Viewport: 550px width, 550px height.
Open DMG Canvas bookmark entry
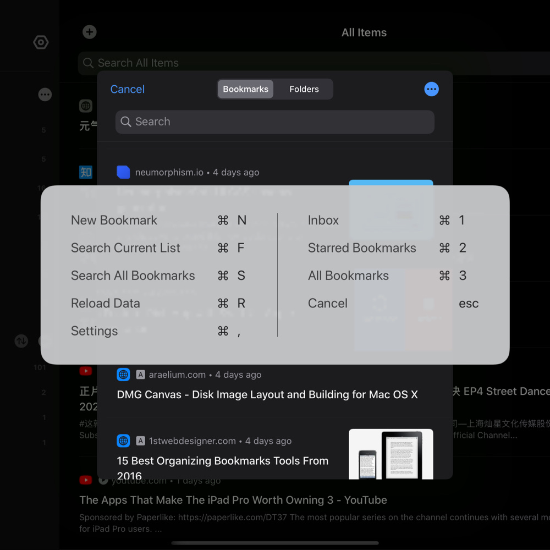pos(267,394)
